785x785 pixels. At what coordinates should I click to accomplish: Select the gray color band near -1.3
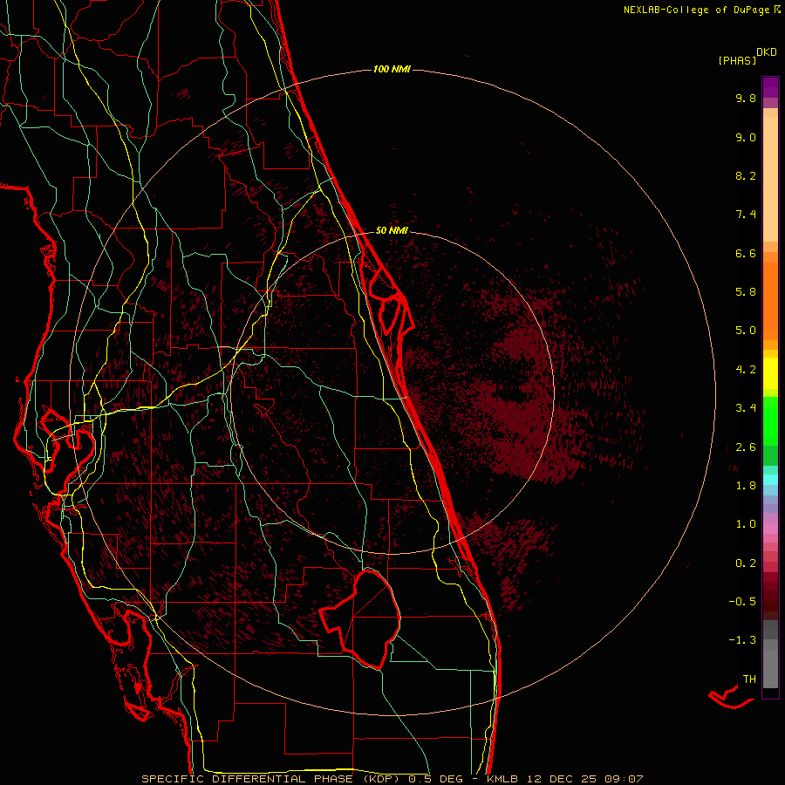point(770,641)
